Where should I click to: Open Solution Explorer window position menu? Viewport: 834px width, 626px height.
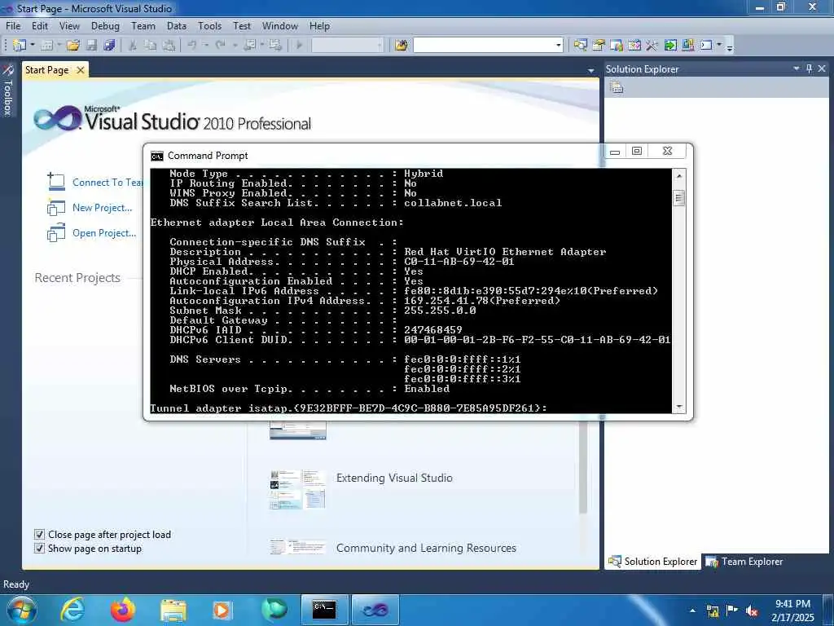click(x=797, y=68)
